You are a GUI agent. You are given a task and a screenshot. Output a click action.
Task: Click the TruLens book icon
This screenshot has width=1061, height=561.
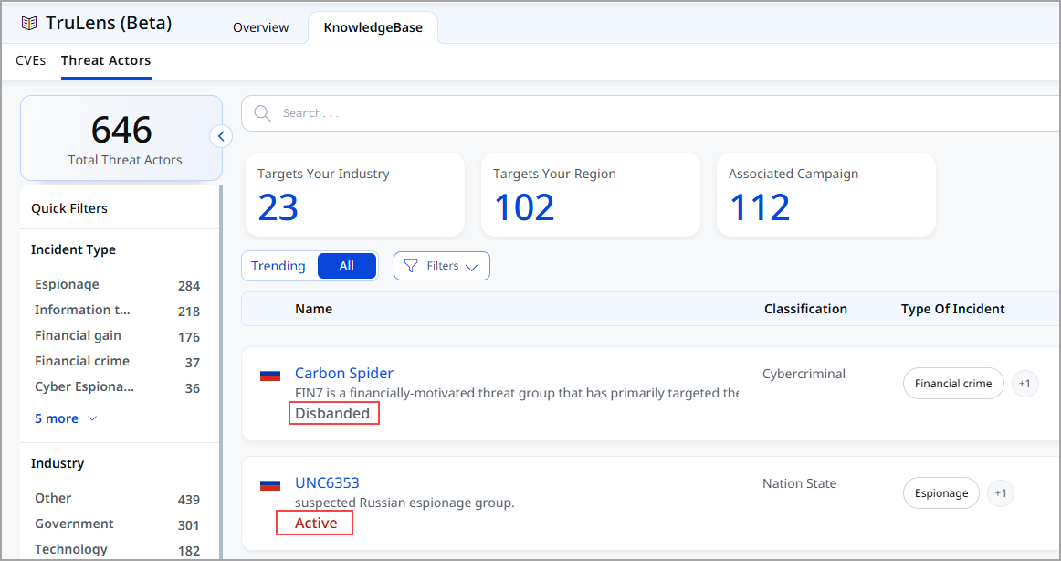[x=29, y=24]
